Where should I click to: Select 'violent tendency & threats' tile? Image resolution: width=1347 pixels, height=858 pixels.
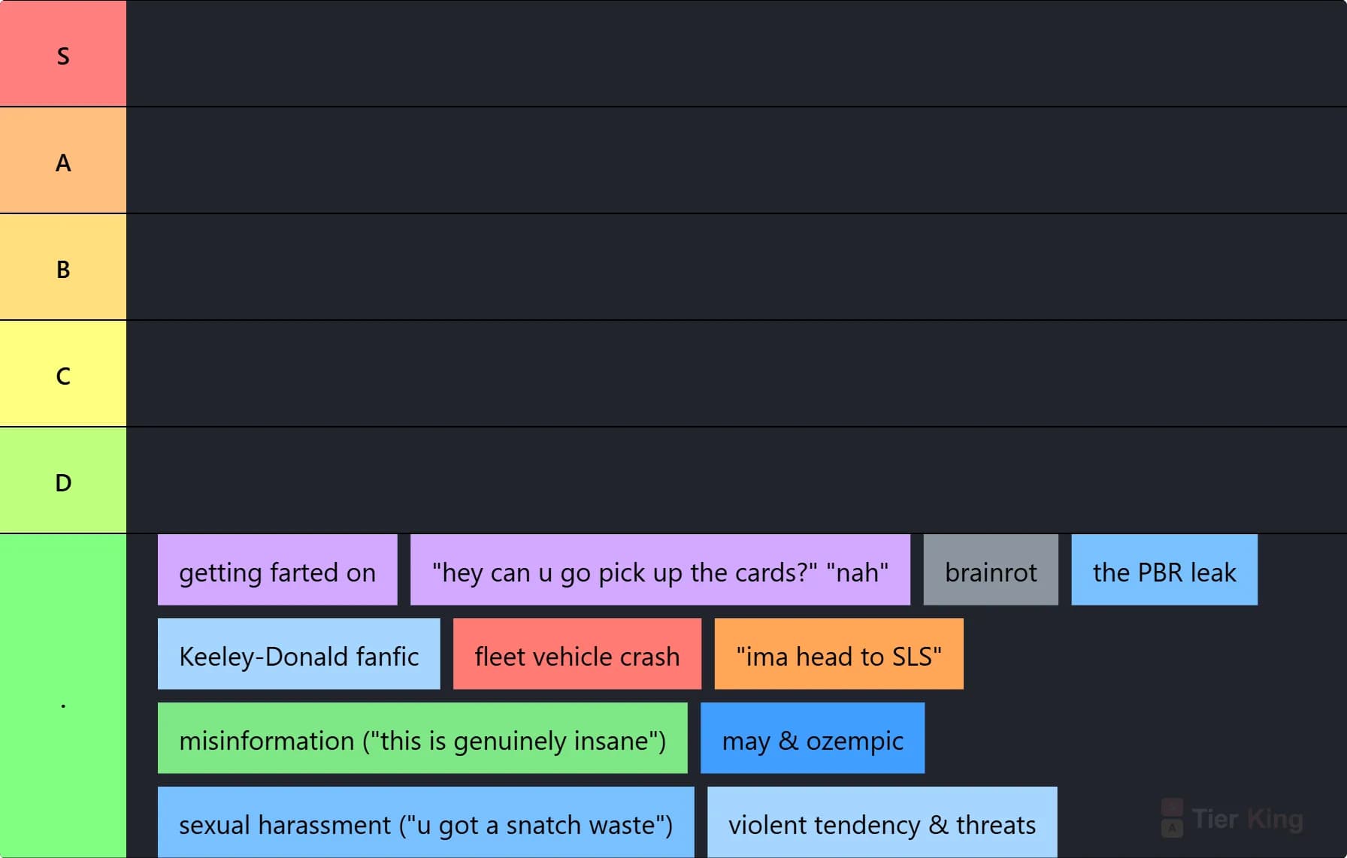[x=882, y=822]
